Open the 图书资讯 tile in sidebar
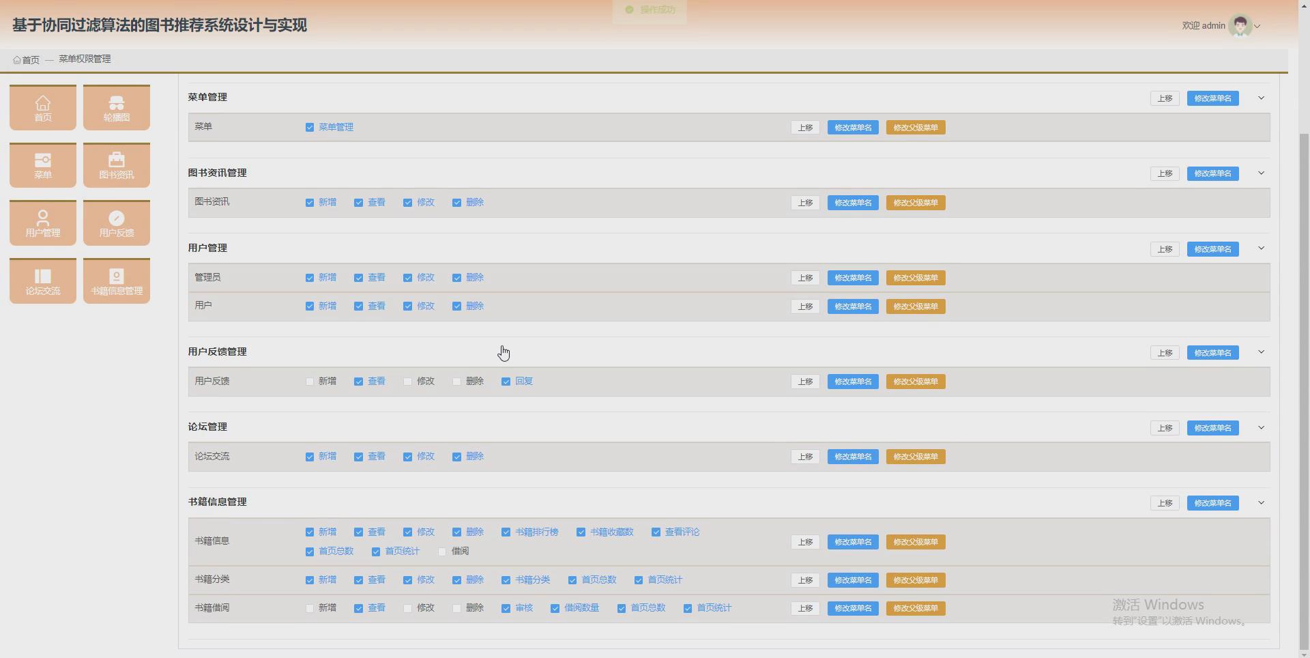 [x=117, y=165]
